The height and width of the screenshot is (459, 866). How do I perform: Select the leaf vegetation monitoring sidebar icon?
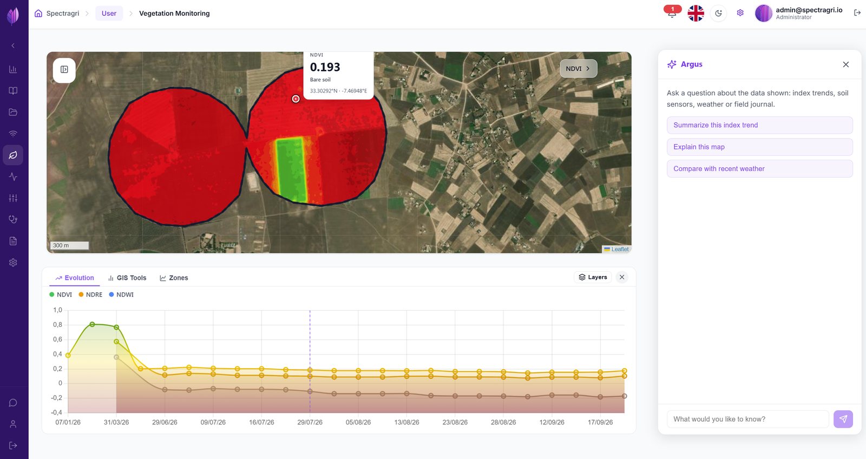[x=13, y=155]
